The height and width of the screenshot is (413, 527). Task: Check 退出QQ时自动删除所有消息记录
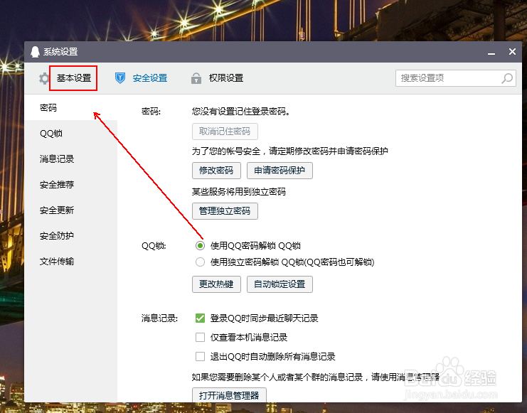tap(200, 356)
